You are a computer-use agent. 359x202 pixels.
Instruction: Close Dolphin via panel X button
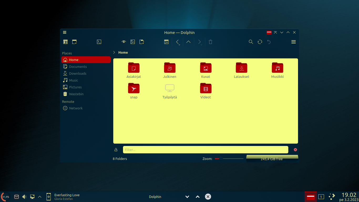click(x=208, y=197)
